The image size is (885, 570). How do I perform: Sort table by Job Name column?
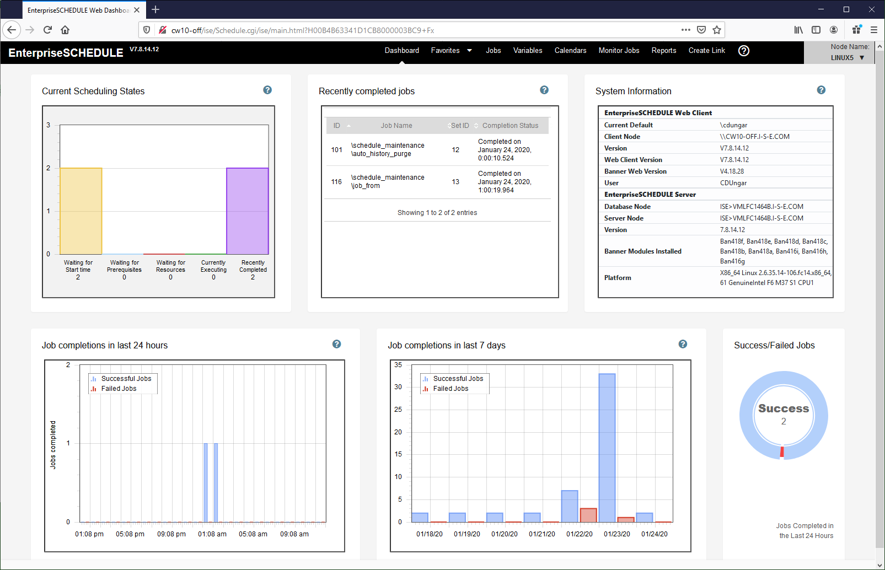pyautogui.click(x=396, y=126)
